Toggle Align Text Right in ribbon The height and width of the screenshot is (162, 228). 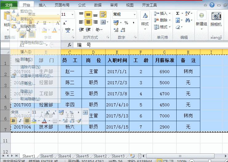click(95, 22)
